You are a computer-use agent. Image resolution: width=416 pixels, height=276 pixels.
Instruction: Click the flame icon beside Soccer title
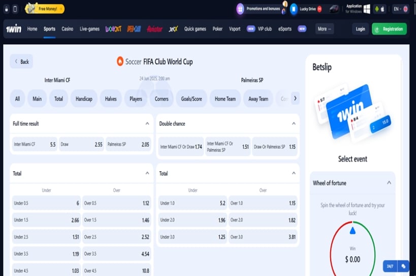pyautogui.click(x=120, y=62)
